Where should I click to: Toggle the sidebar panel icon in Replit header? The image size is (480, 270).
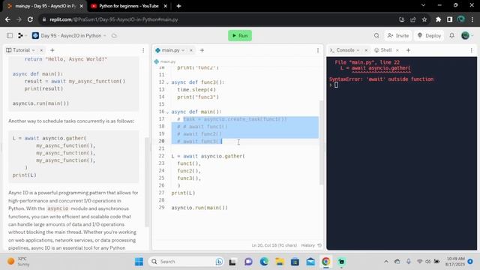10,35
